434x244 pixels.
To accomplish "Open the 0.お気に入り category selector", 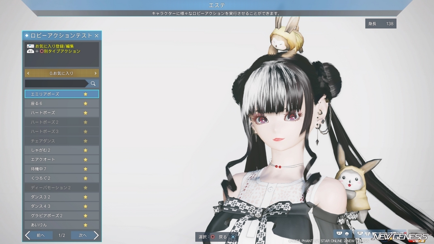I will click(62, 73).
